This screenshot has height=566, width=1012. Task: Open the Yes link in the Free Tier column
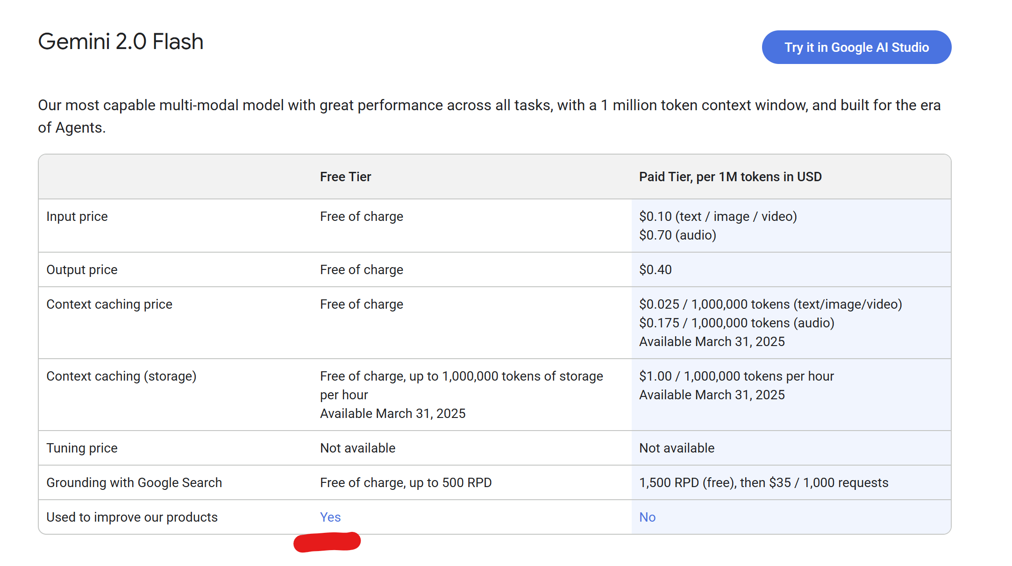[x=330, y=517]
